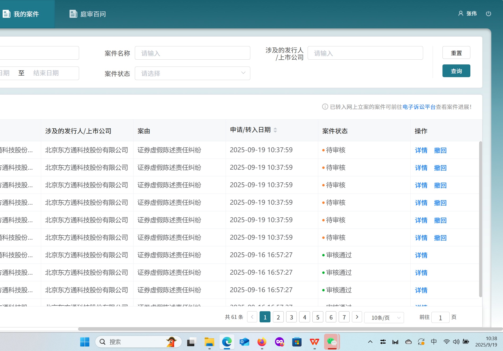Open the 10条/页 page size selector

384,318
